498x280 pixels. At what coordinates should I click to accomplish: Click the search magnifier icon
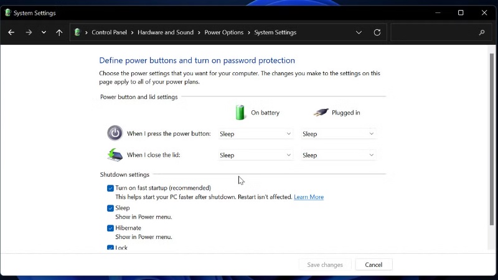click(482, 32)
